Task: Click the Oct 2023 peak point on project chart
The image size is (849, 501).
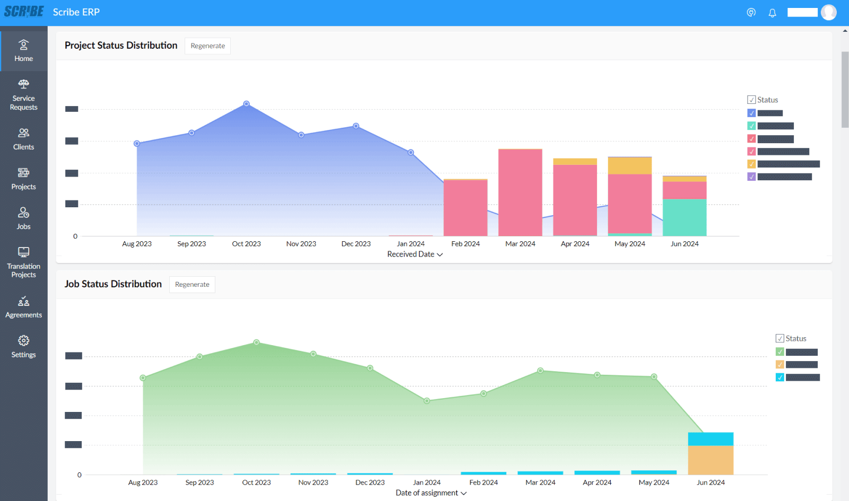Action: pyautogui.click(x=246, y=104)
